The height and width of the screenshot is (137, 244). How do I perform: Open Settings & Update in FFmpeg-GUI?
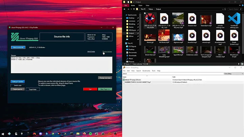pos(18,82)
